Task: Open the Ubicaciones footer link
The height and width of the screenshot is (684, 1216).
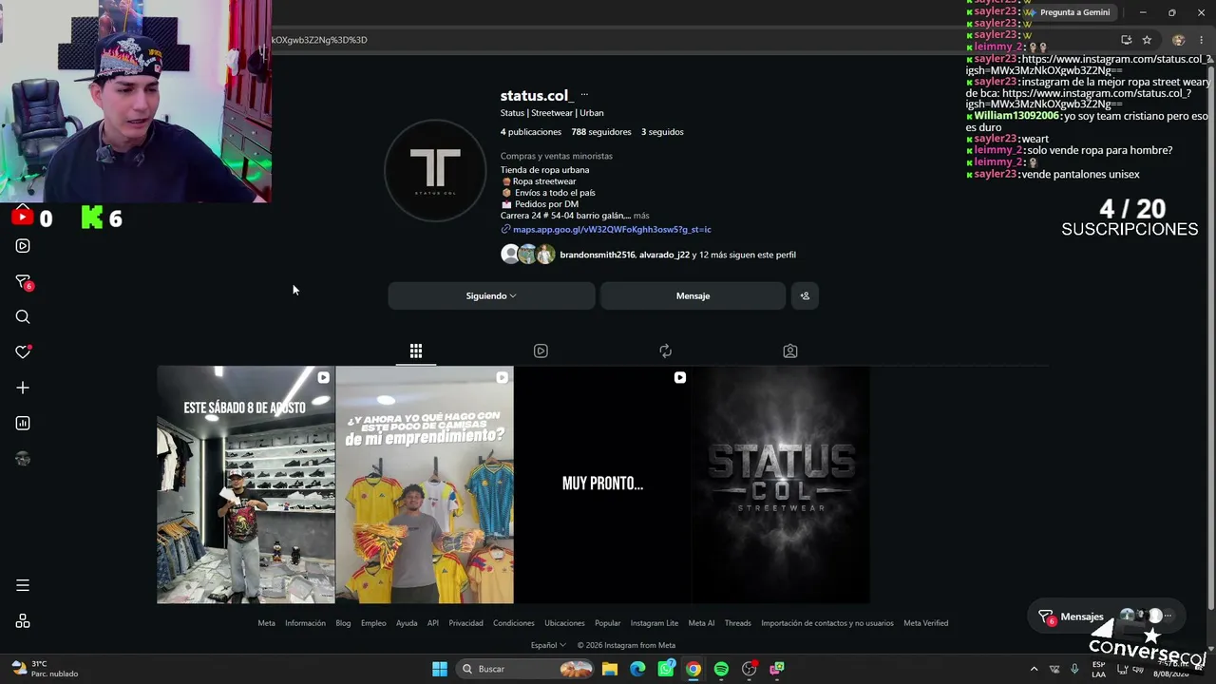Action: point(564,623)
